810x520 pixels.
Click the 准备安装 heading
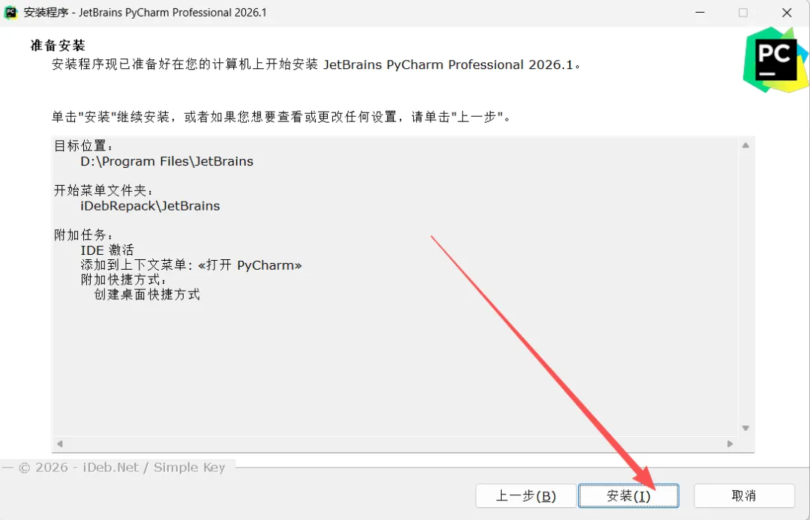(58, 46)
